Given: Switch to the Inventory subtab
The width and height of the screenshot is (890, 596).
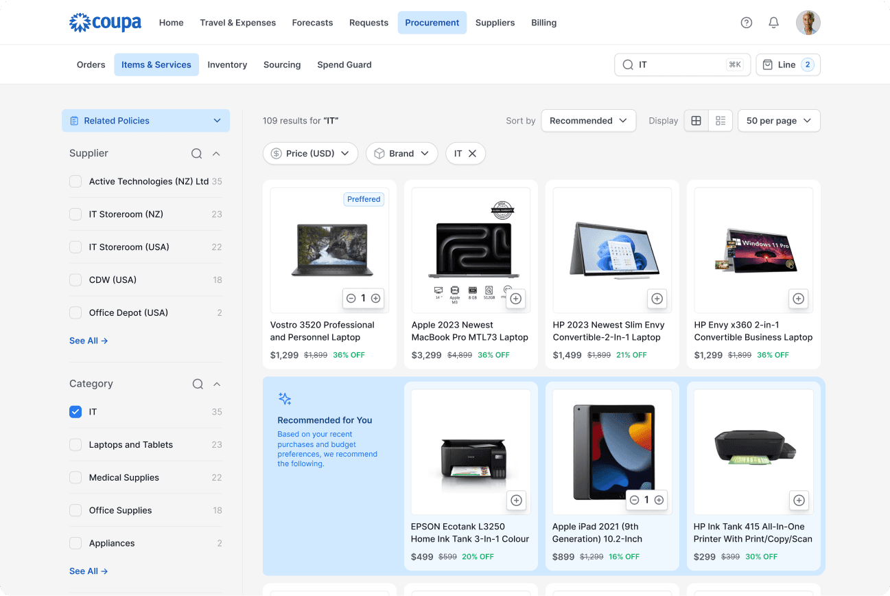Looking at the screenshot, I should pyautogui.click(x=227, y=65).
